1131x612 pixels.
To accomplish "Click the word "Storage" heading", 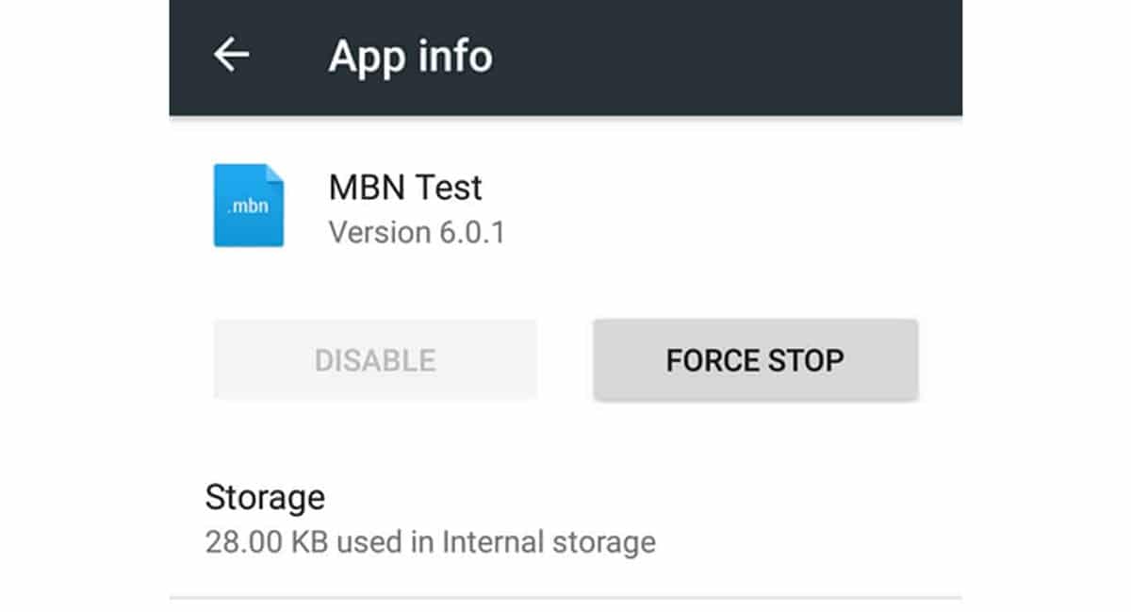I will [x=265, y=497].
